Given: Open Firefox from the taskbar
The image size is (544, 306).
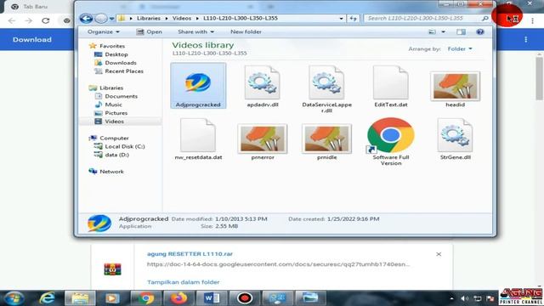Looking at the screenshot, I should [178, 298].
